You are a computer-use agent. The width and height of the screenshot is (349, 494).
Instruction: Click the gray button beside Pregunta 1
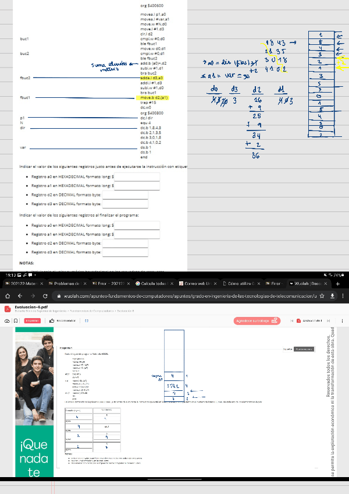click(304, 349)
